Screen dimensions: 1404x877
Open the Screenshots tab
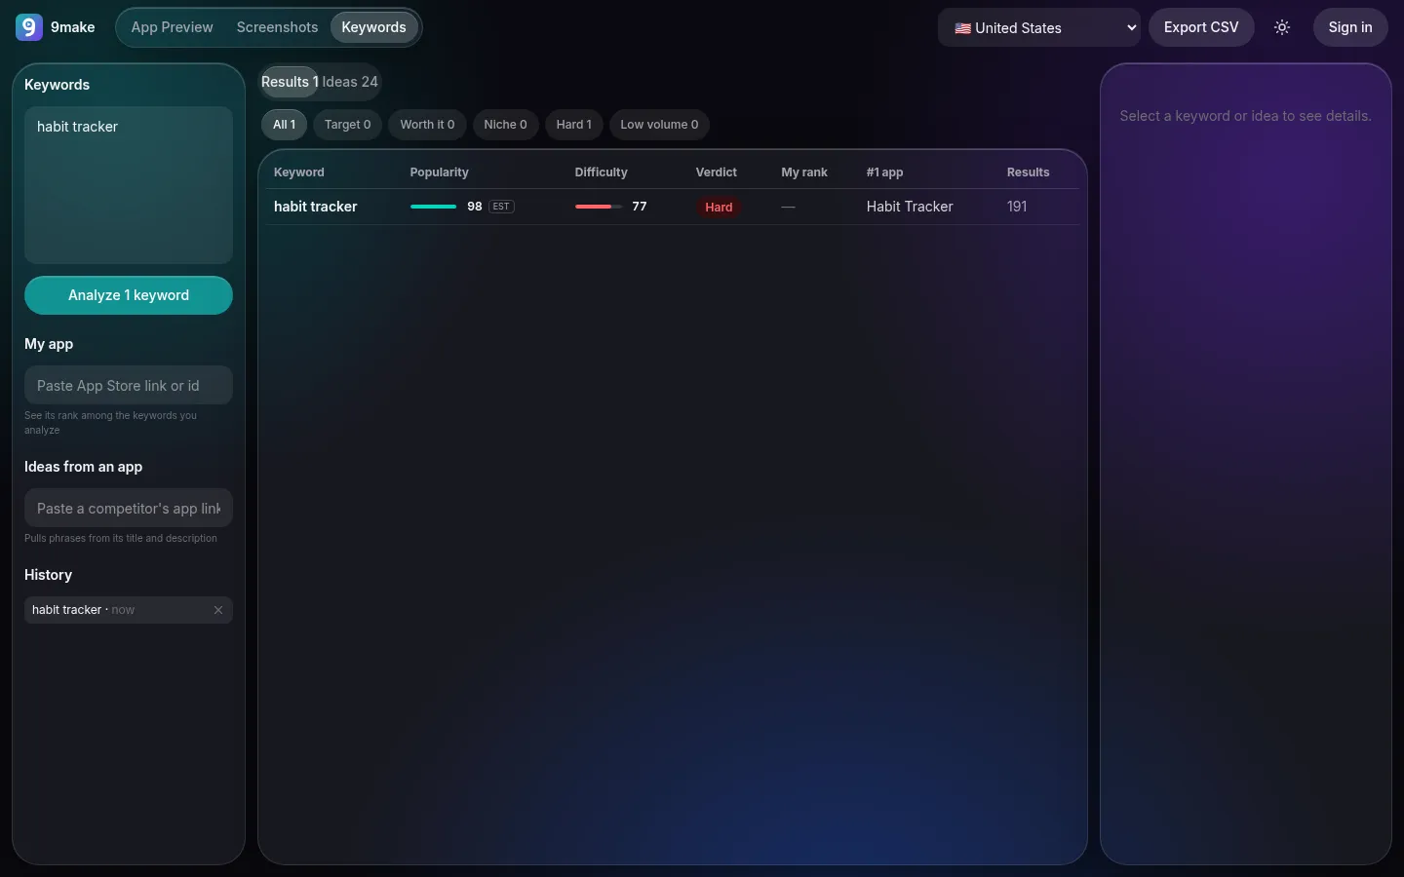[277, 27]
